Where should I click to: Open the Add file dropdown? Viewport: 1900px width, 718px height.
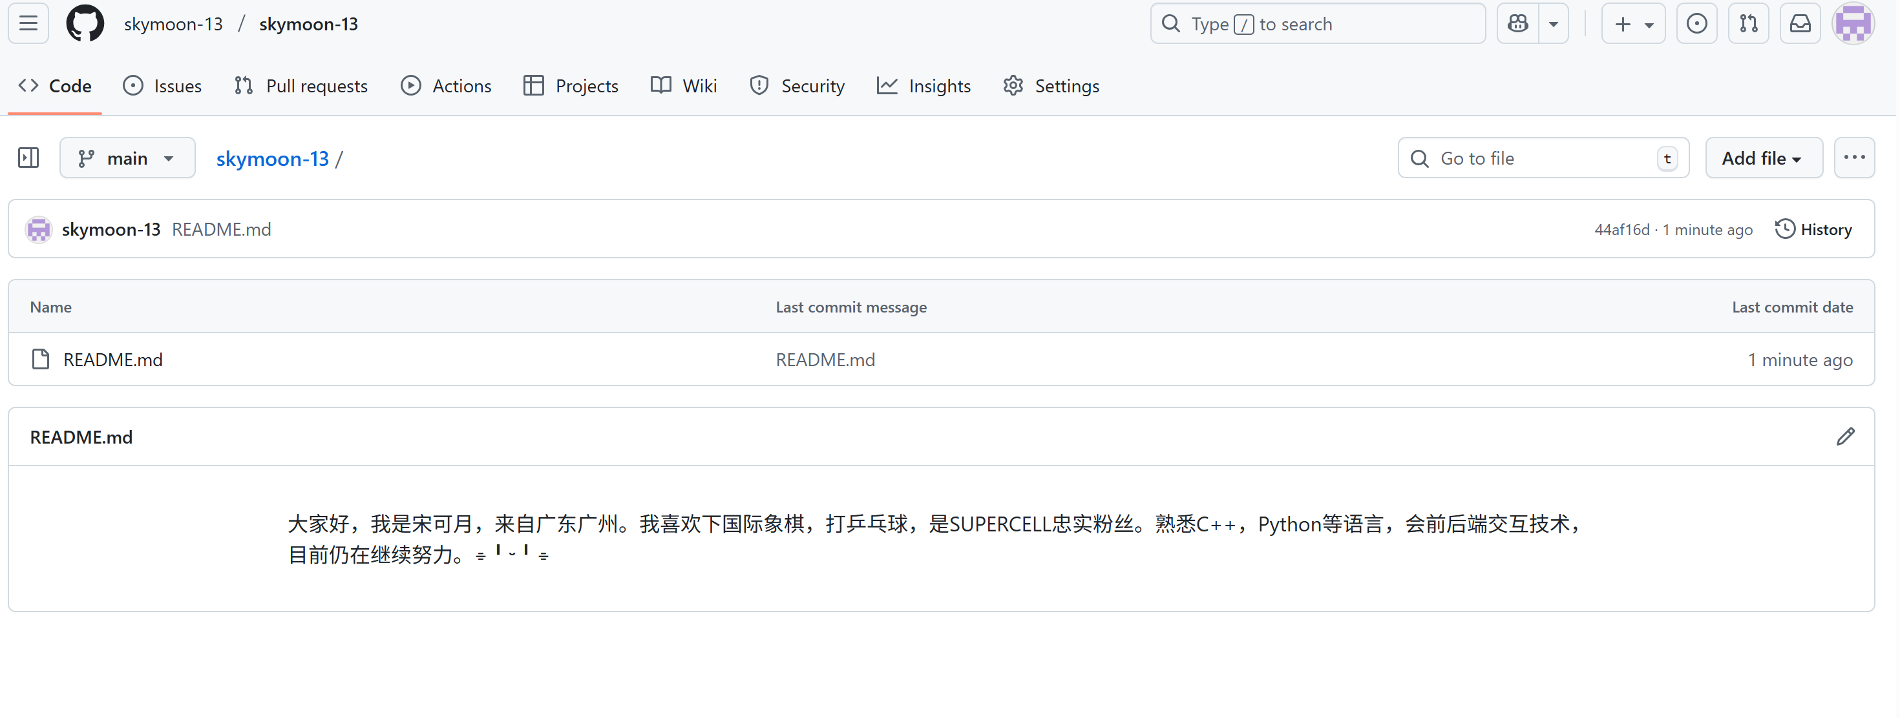pyautogui.click(x=1762, y=158)
